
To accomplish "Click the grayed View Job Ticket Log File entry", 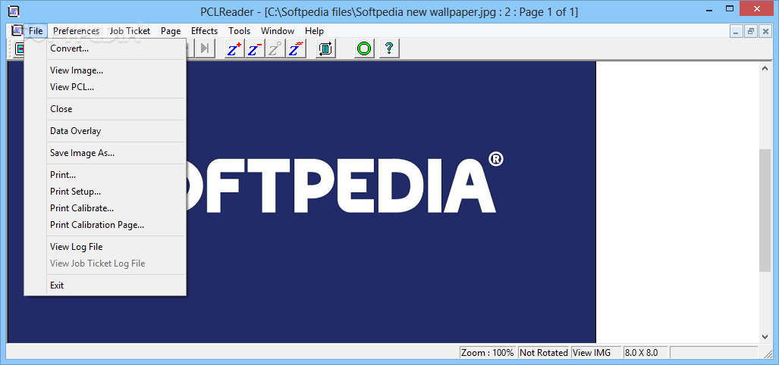I will click(x=105, y=264).
